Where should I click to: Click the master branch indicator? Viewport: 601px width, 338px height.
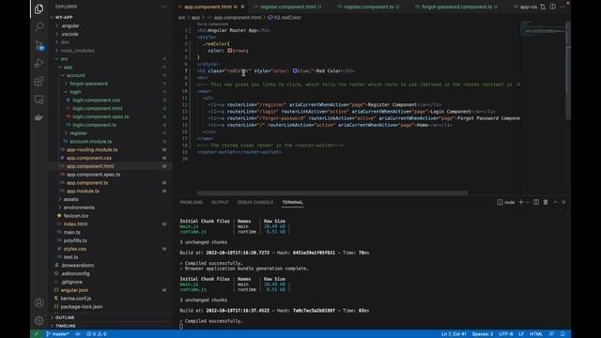pos(58,334)
